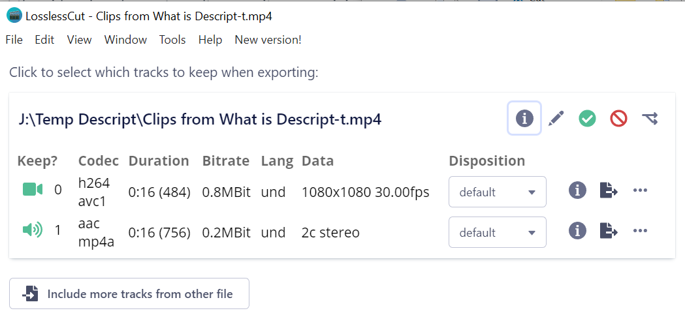This screenshot has height=330, width=685.
Task: Click red prohibit icon to discard all tracks
Action: pos(618,118)
